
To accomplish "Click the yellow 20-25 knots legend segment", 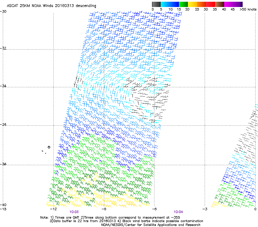I will click(192, 4).
